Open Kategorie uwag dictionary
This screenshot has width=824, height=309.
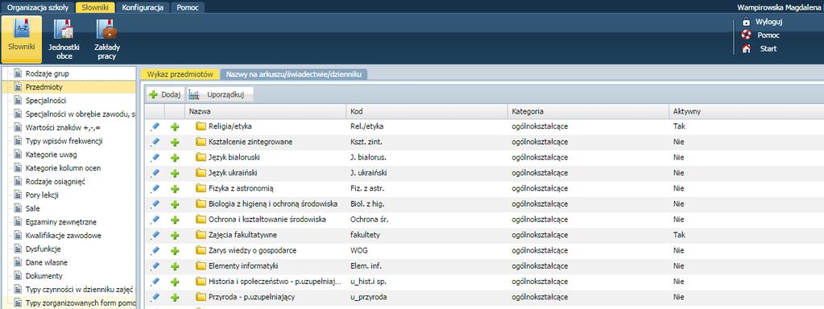click(51, 154)
